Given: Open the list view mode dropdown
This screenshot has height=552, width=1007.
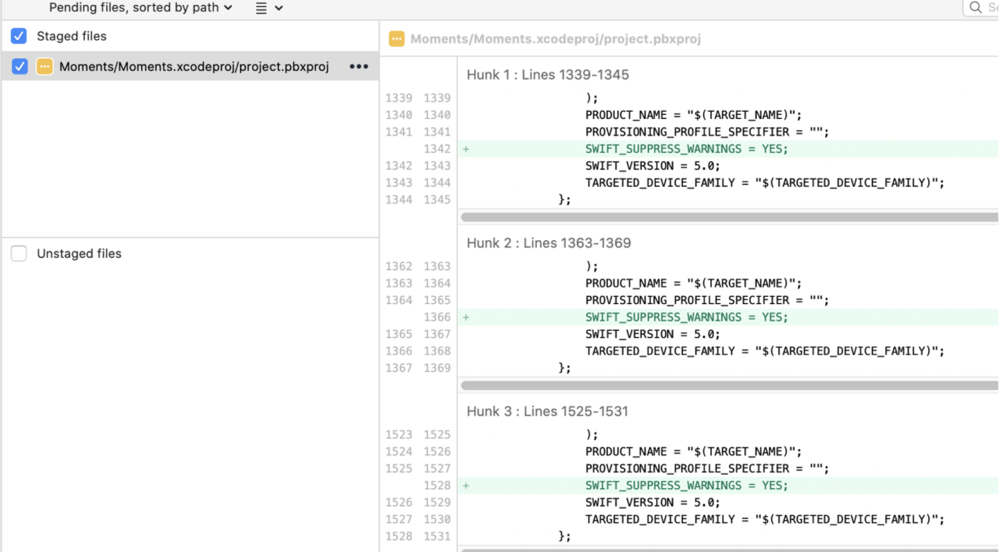Looking at the screenshot, I should [x=269, y=8].
